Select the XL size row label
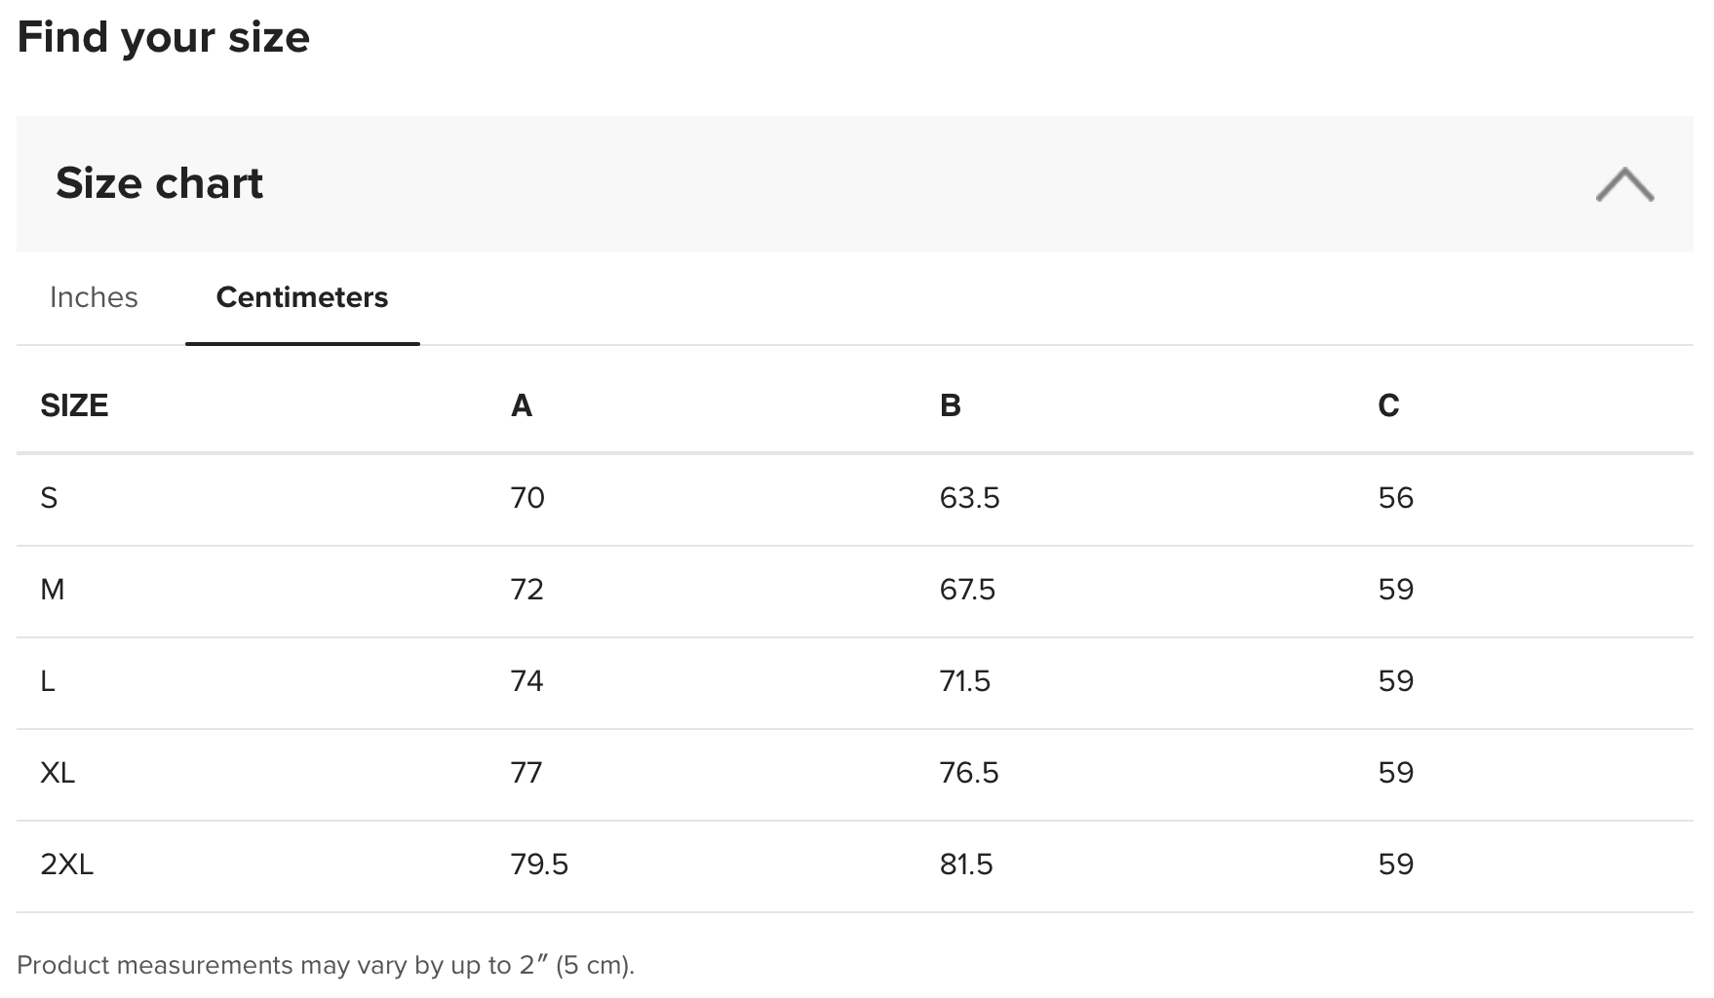The width and height of the screenshot is (1714, 998). (58, 773)
